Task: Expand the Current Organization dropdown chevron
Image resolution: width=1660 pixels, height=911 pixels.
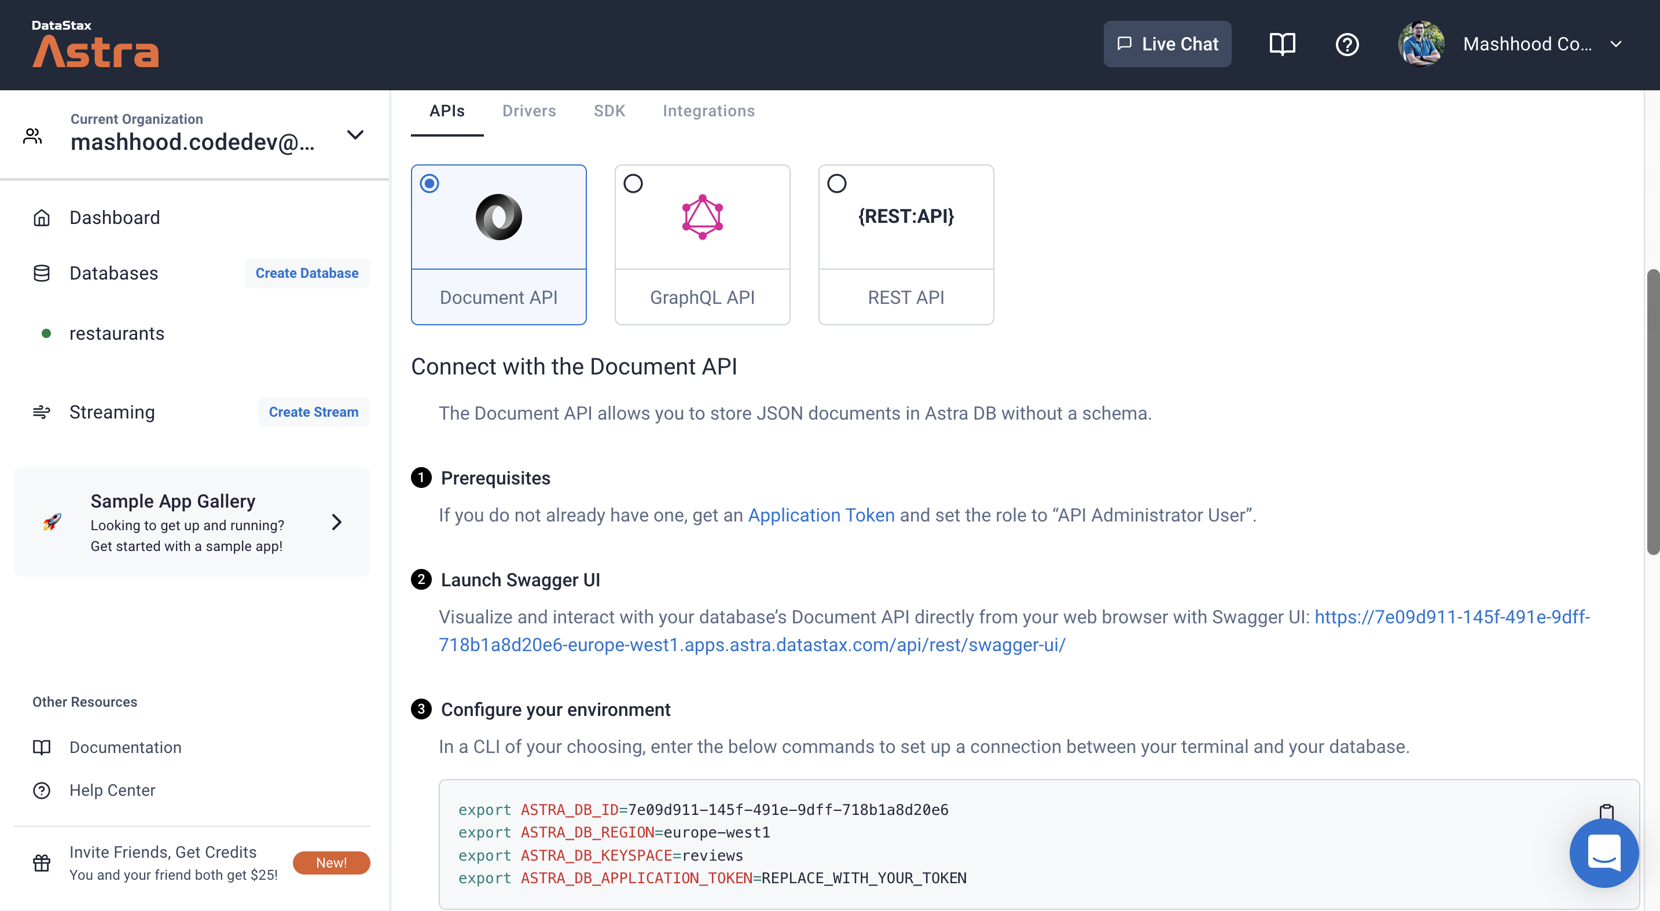Action: 355,135
